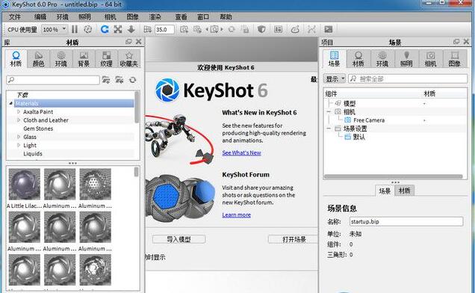Collapse the 相机 node in scene tree
Viewport: 475px width, 293px height.
[329, 112]
